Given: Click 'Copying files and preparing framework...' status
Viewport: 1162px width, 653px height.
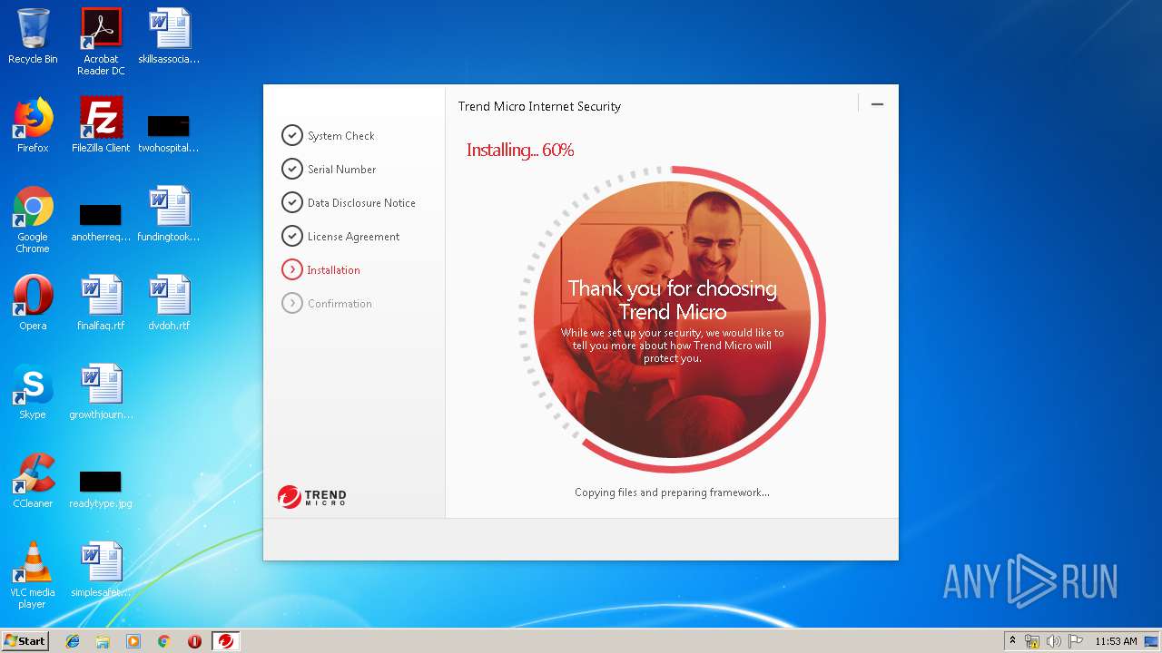Looking at the screenshot, I should click(x=672, y=492).
